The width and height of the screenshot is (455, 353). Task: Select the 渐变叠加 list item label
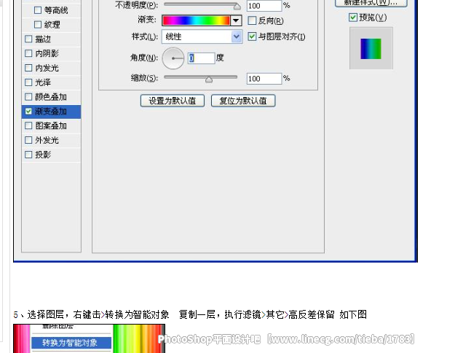pos(51,112)
